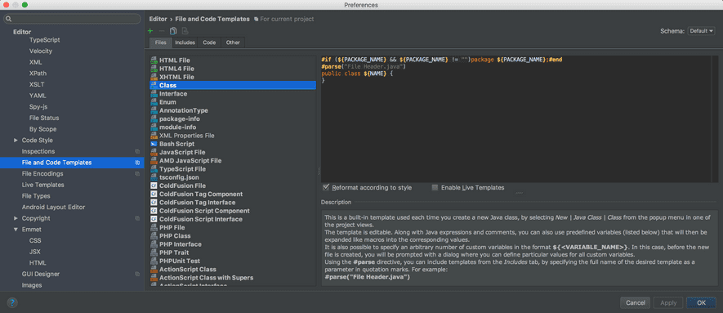Enable Live Templates checkbox
Screen dimensions: 723x313
click(x=435, y=188)
